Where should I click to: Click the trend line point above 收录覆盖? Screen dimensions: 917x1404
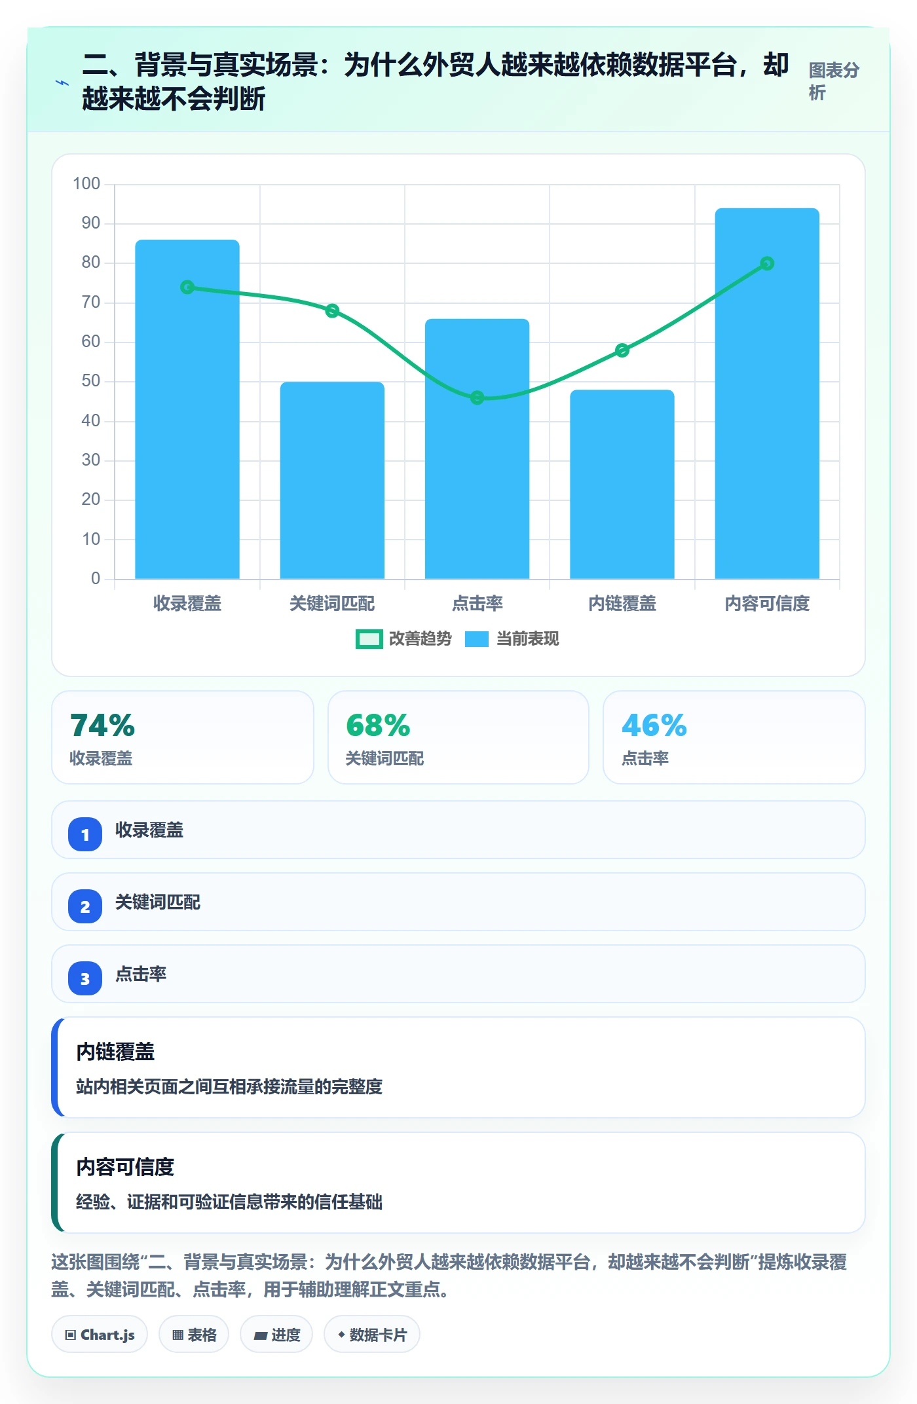pos(187,287)
